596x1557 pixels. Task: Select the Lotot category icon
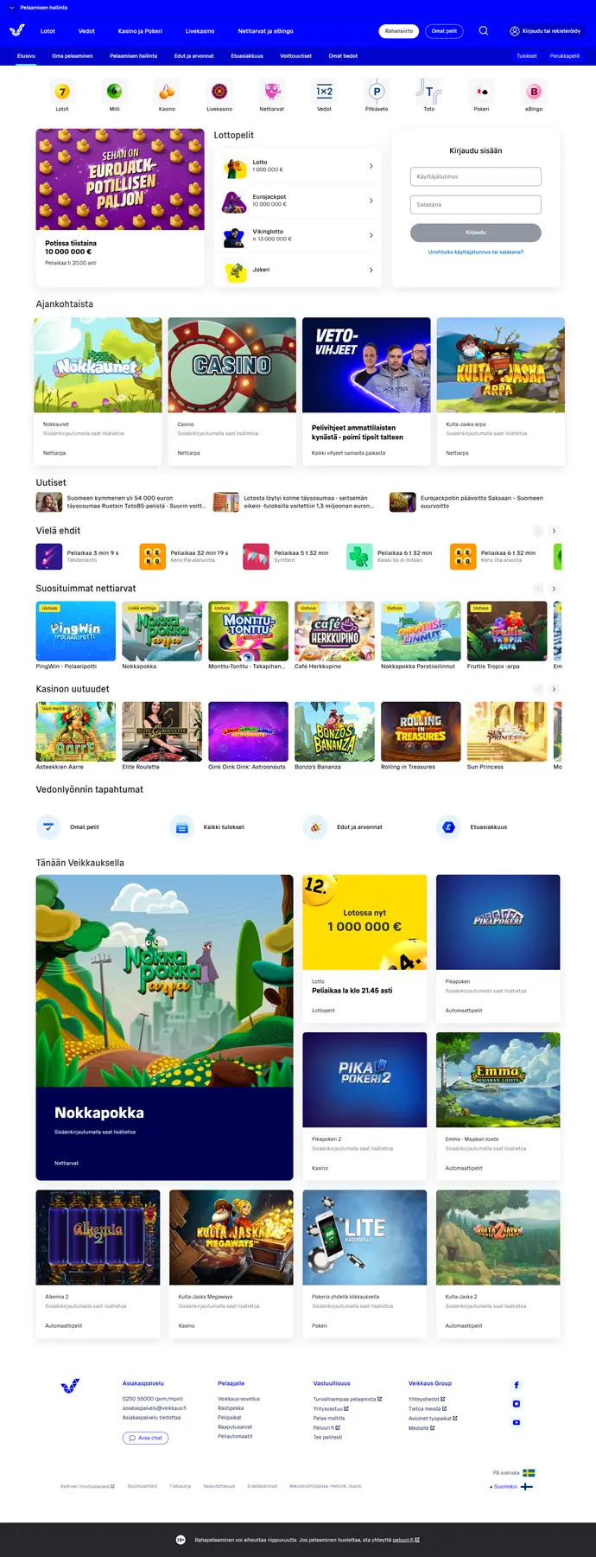pos(62,91)
